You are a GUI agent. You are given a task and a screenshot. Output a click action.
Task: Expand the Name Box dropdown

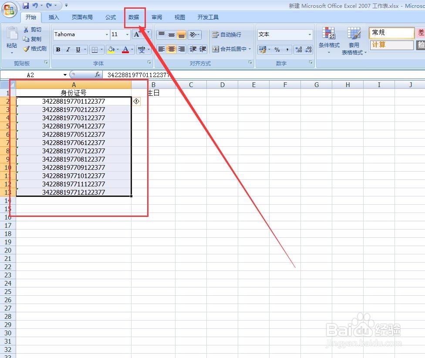(65, 75)
